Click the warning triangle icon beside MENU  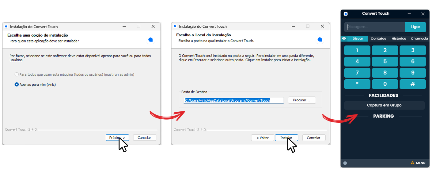(412, 163)
